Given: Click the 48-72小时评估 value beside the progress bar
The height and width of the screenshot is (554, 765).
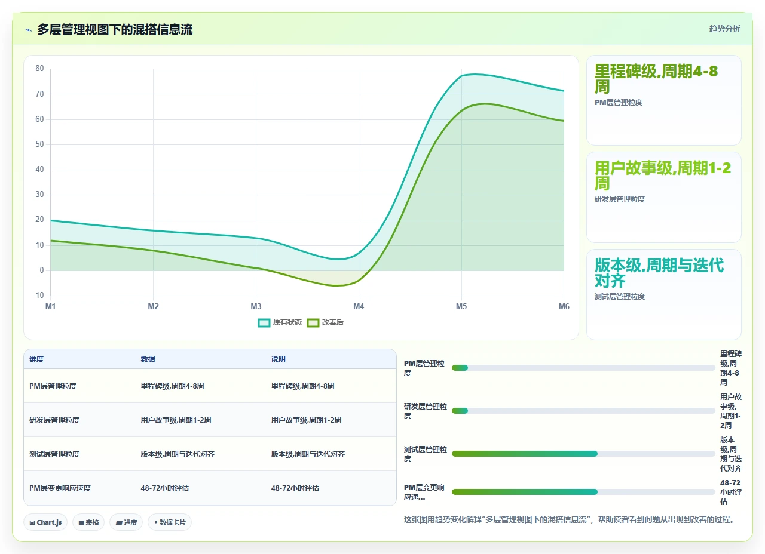Looking at the screenshot, I should point(730,492).
